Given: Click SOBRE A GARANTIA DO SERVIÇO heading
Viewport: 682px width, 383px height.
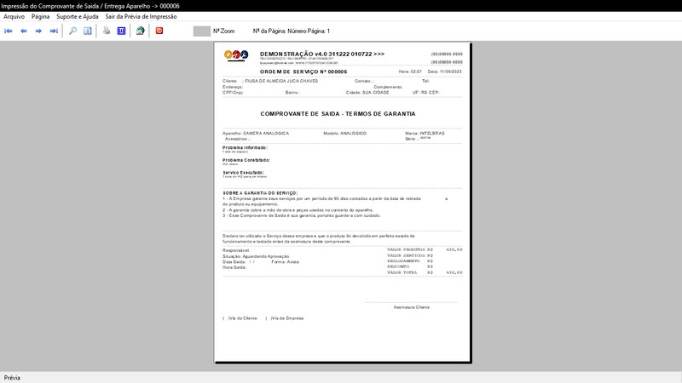Looking at the screenshot, I should point(260,193).
